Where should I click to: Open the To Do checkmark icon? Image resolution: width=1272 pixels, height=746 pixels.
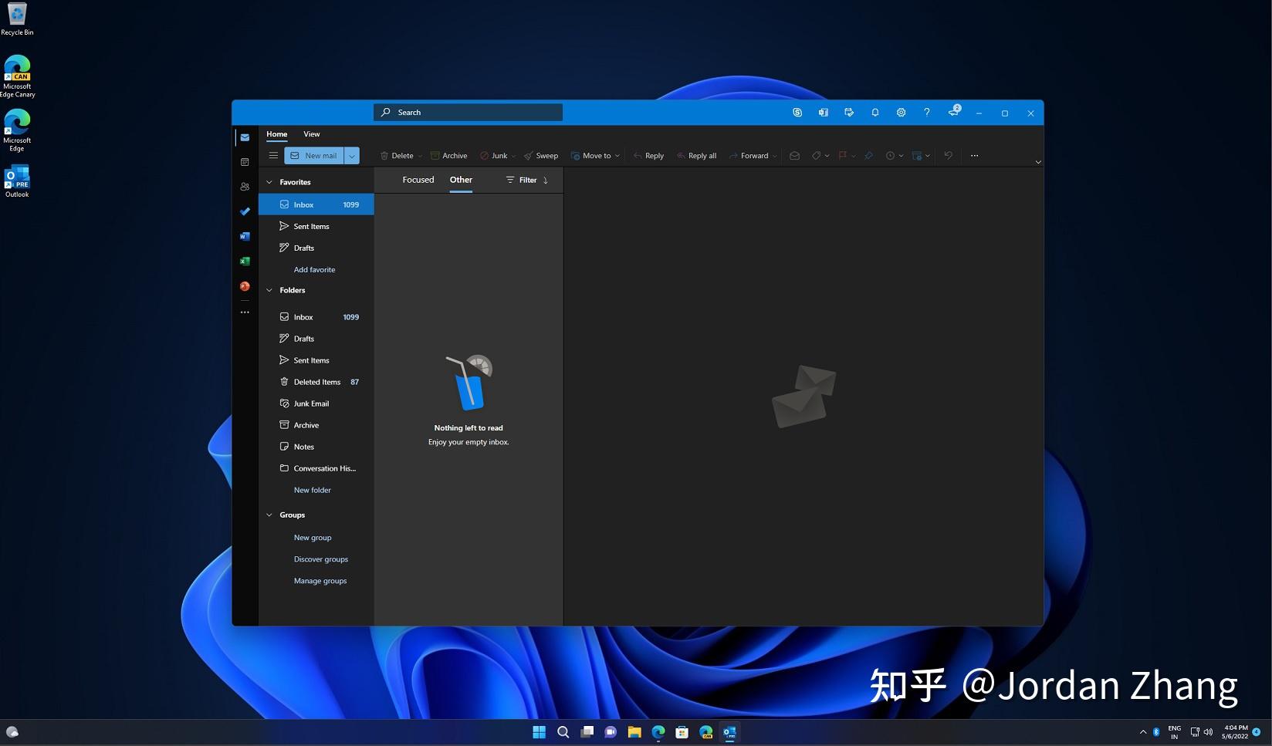coord(245,211)
